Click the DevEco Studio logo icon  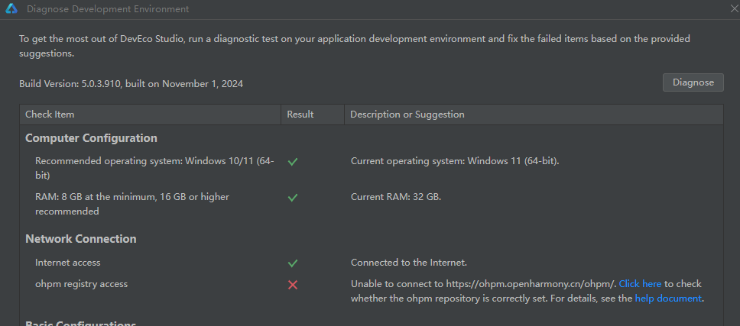pos(11,9)
